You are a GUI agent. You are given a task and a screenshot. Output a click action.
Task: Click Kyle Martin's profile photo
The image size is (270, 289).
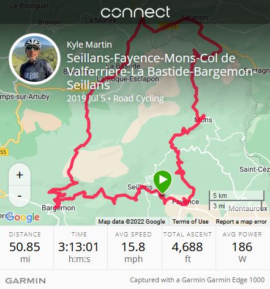(34, 59)
